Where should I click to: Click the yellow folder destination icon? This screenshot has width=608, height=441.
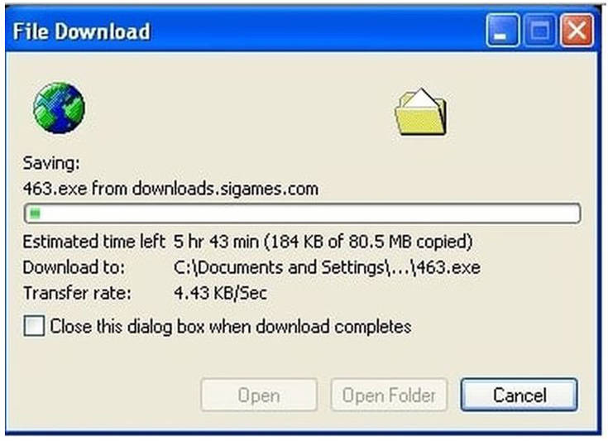[421, 112]
